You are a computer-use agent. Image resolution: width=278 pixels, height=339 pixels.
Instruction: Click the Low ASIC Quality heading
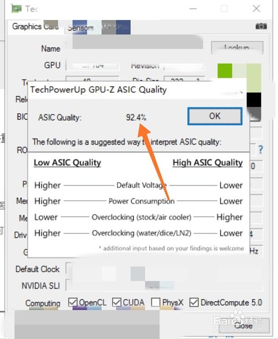(67, 163)
